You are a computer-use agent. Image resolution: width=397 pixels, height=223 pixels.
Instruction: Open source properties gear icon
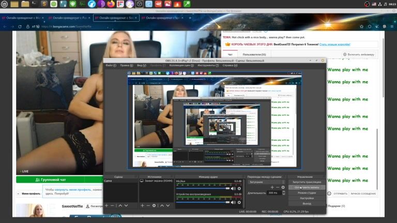click(x=154, y=205)
